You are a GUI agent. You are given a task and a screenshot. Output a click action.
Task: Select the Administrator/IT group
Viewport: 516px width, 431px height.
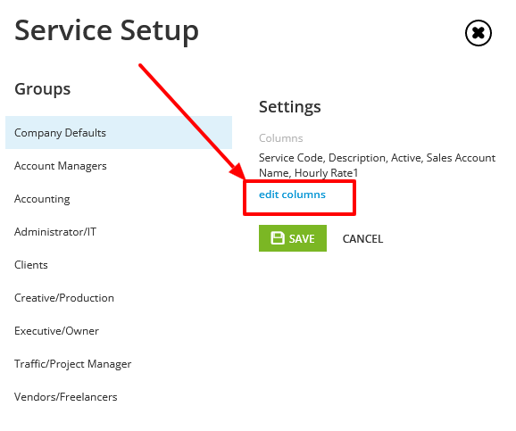point(119,232)
